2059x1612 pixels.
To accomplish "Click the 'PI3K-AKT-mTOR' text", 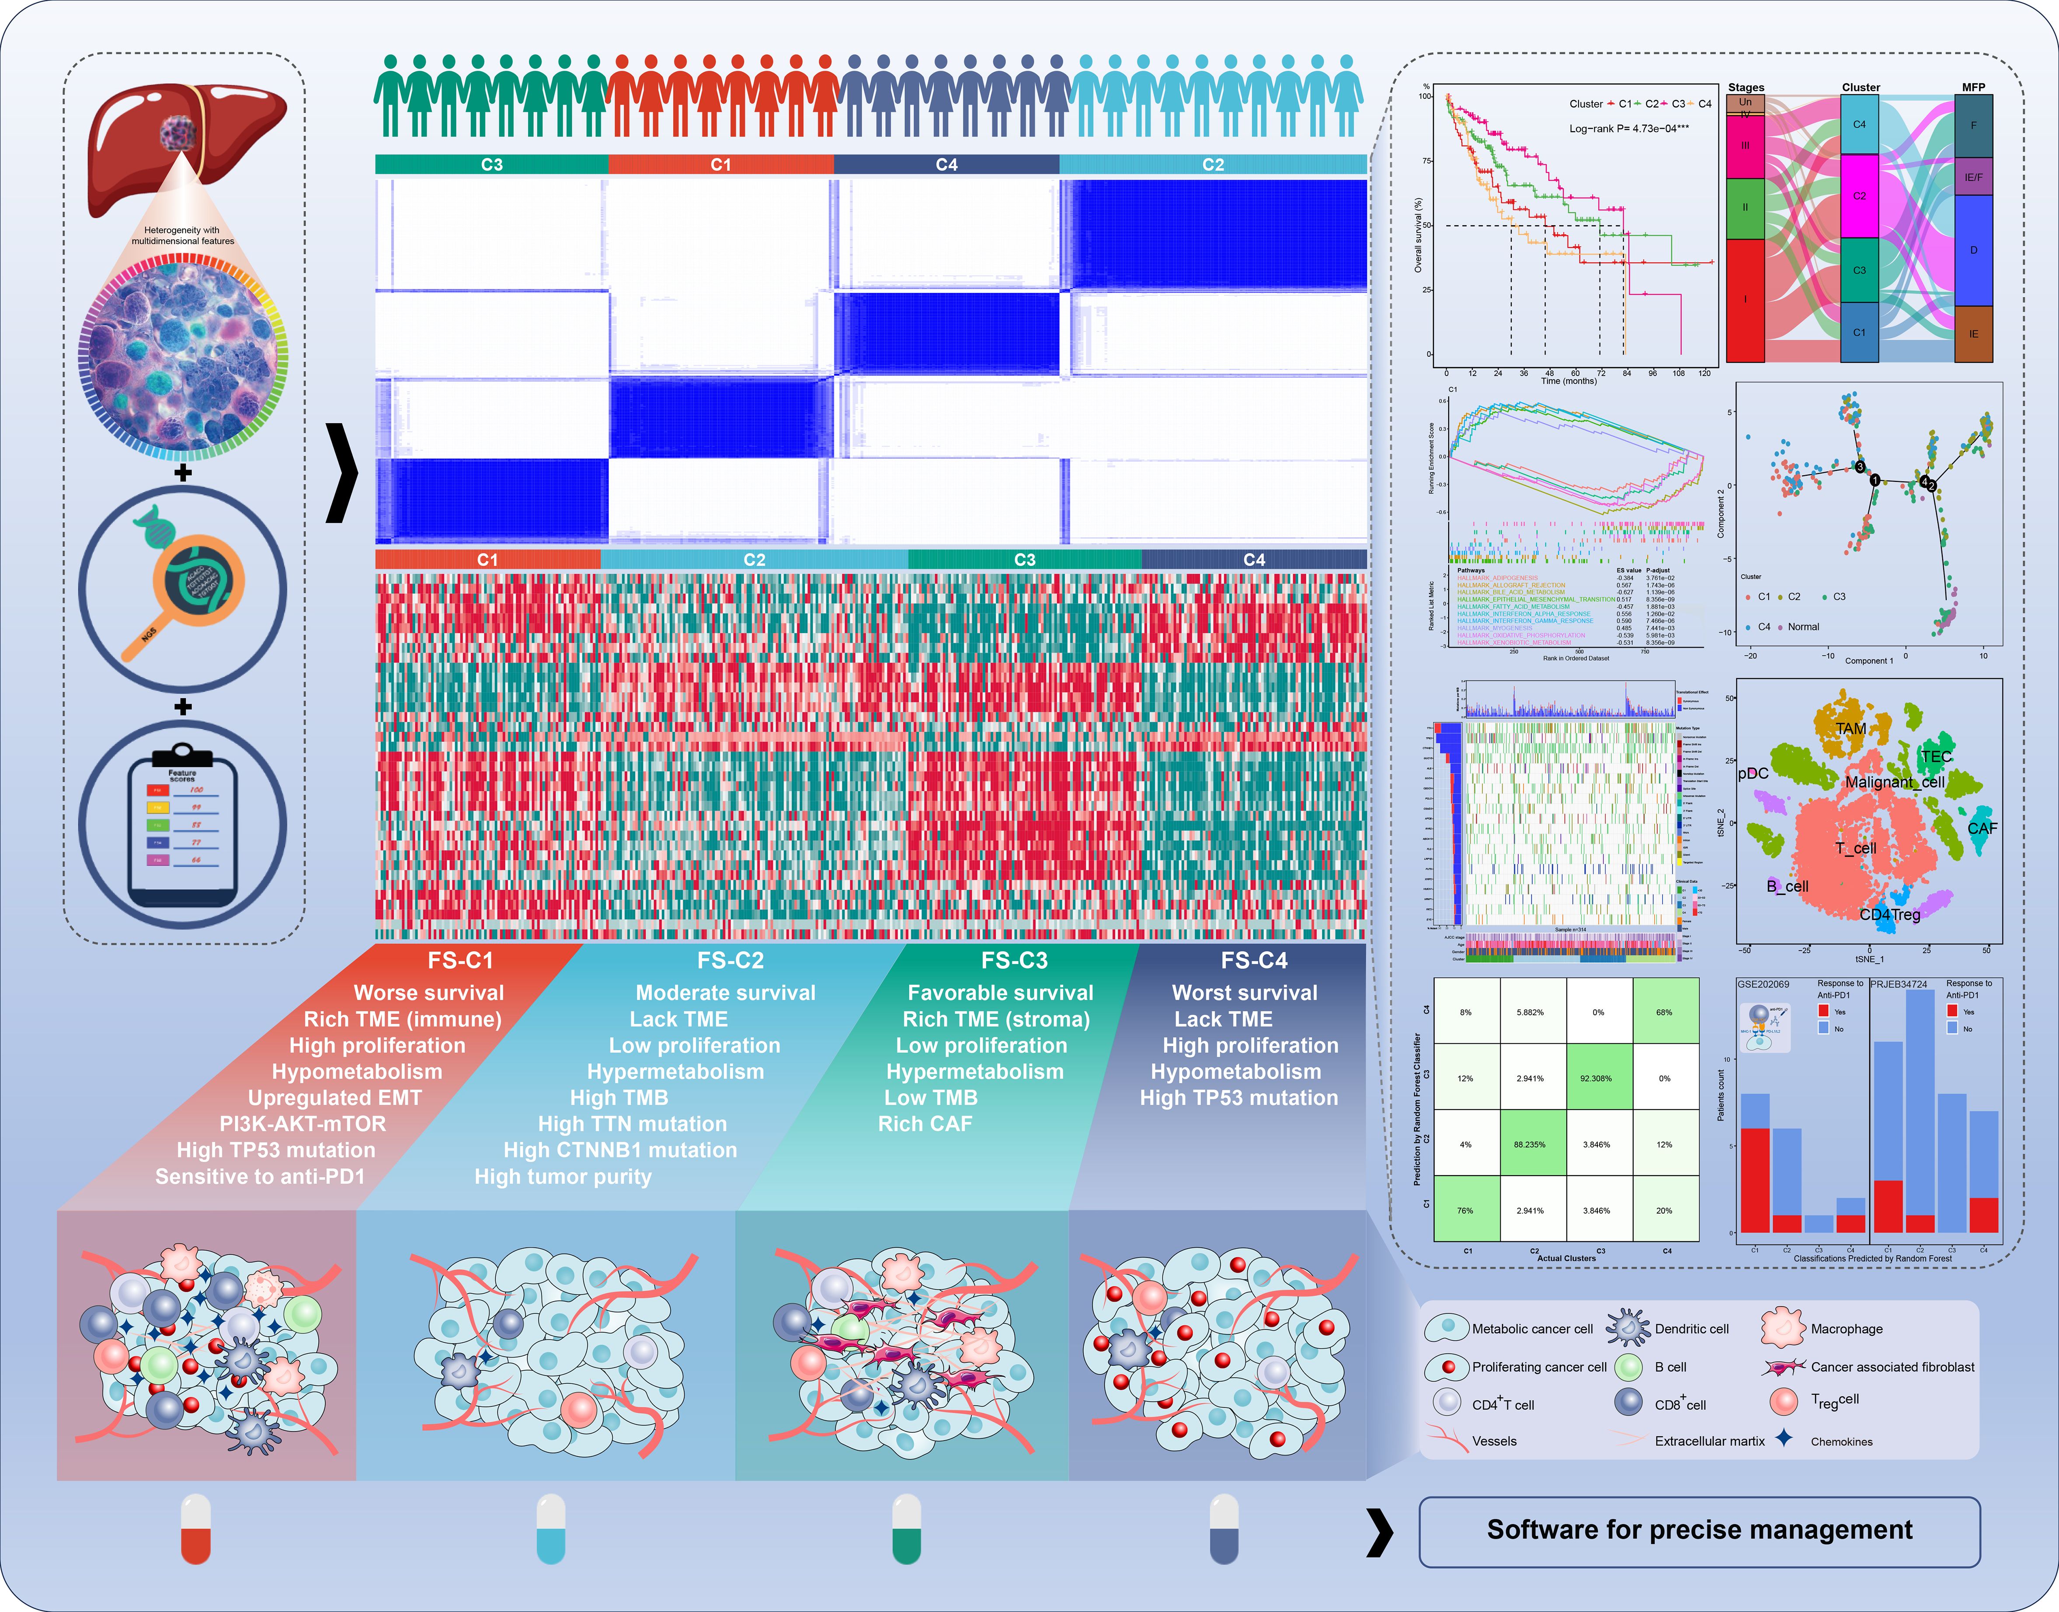I will [x=303, y=1124].
